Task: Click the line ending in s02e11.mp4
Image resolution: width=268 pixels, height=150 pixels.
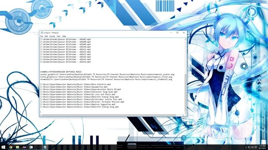Action: point(65,50)
